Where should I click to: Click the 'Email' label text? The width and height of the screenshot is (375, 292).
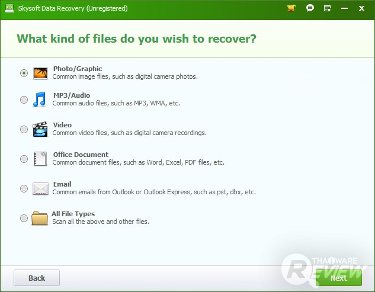62,184
